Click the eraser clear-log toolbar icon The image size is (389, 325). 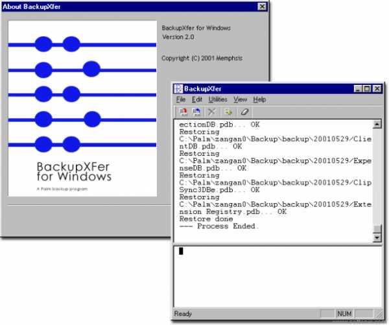(244, 112)
